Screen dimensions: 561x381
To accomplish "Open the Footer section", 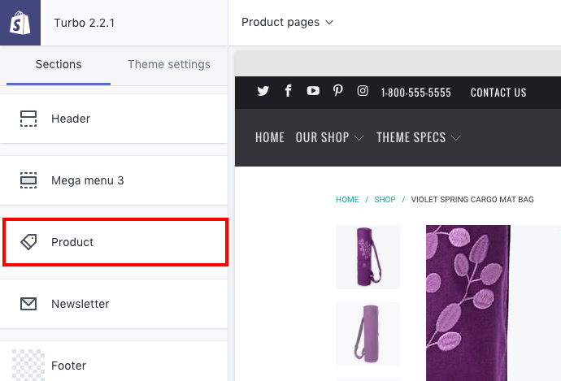I will pyautogui.click(x=69, y=366).
